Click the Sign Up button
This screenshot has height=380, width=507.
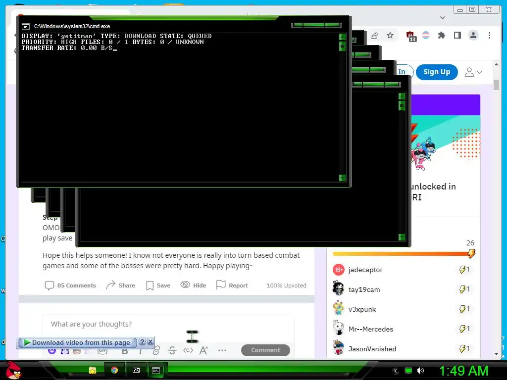point(437,72)
